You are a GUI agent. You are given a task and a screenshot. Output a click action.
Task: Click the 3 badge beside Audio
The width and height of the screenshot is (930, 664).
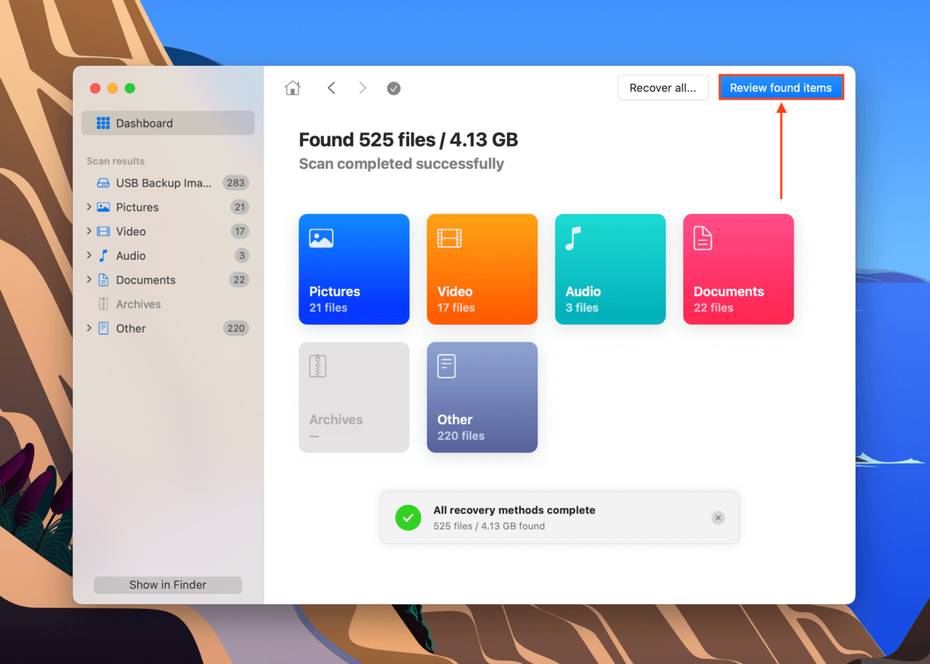(x=242, y=255)
